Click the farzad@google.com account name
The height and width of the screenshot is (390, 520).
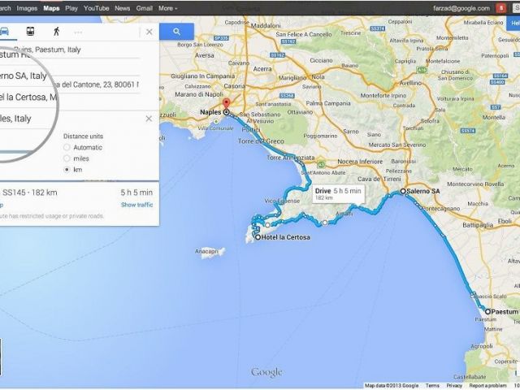tap(461, 8)
